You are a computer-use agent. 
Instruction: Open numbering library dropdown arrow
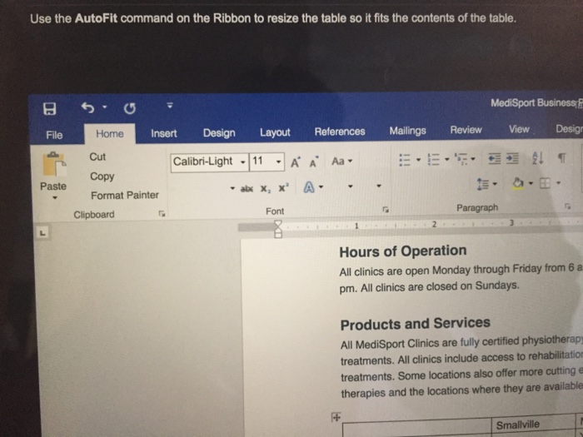click(x=447, y=159)
